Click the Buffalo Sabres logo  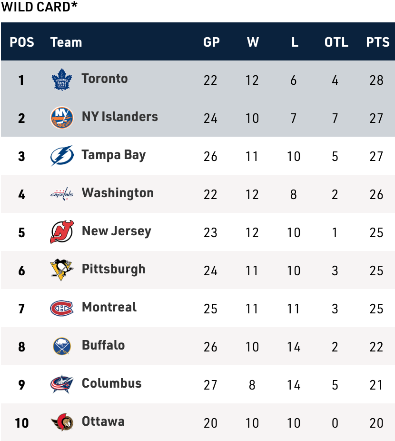tap(61, 346)
